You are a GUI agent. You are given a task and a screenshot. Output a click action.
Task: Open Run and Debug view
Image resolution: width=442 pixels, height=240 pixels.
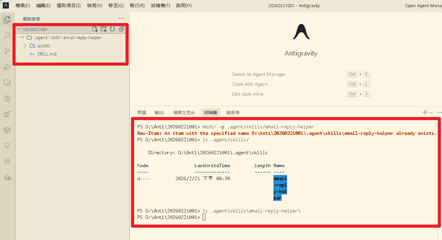click(x=7, y=67)
